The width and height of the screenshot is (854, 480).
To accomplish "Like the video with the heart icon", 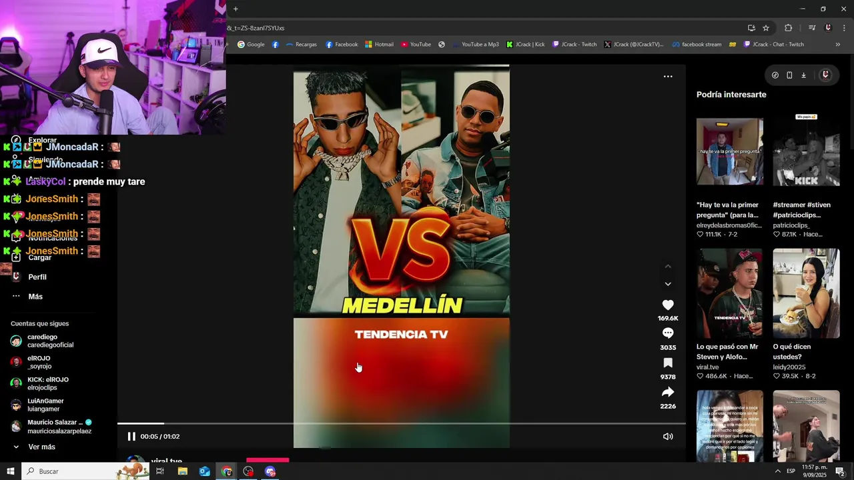I will click(668, 305).
